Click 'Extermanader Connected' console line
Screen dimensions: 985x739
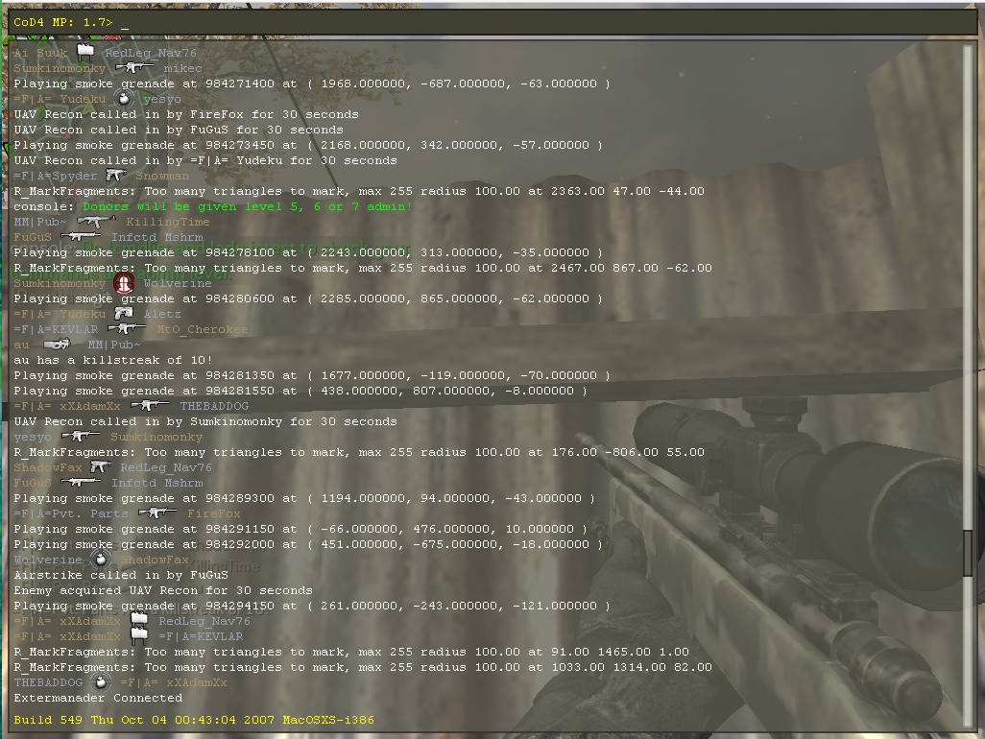pyautogui.click(x=98, y=698)
